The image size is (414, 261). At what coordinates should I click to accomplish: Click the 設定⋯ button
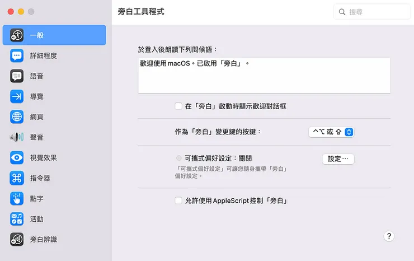pyautogui.click(x=338, y=159)
